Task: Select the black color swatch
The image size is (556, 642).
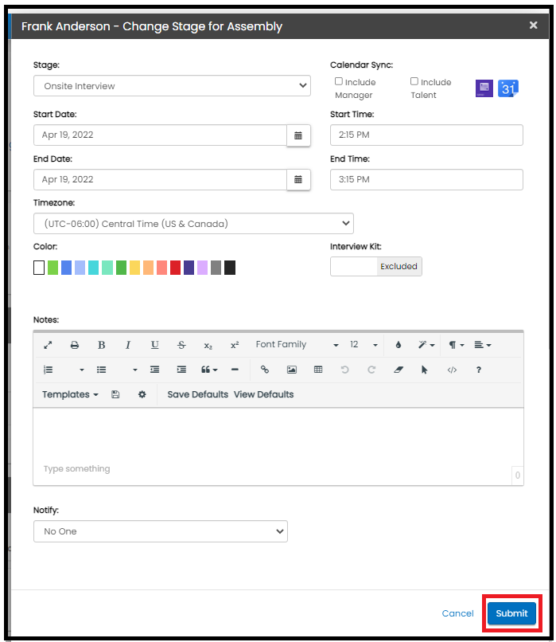Action: (x=230, y=268)
